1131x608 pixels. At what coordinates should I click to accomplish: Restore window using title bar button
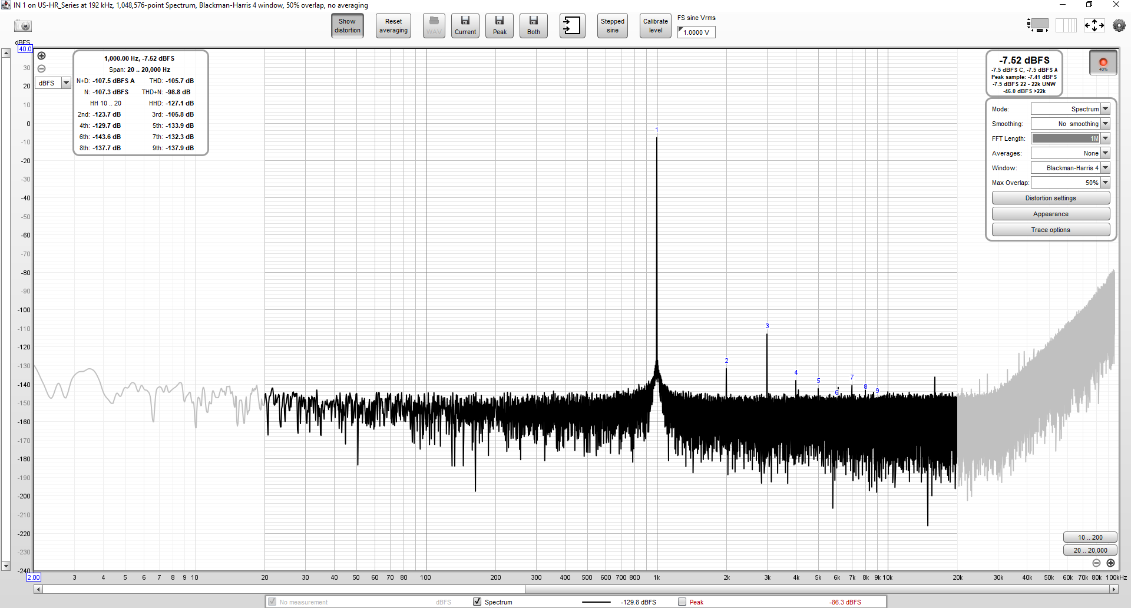[1089, 5]
